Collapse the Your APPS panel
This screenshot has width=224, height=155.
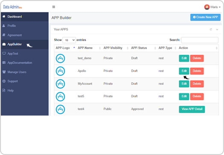[x=217, y=30]
